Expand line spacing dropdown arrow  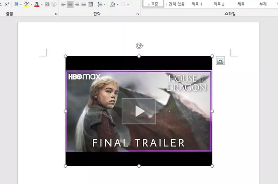coord(104,4)
